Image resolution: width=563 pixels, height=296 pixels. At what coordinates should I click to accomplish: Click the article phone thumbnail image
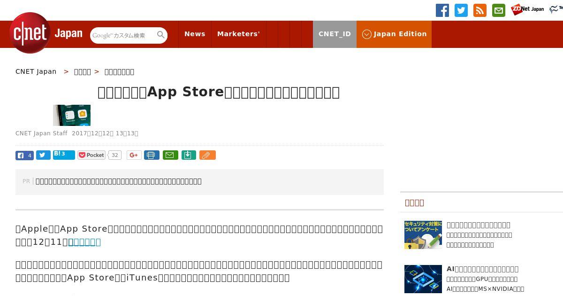(72, 115)
